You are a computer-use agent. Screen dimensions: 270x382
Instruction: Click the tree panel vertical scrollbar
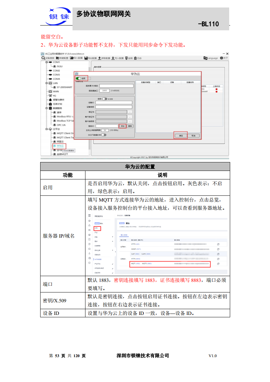(90, 108)
